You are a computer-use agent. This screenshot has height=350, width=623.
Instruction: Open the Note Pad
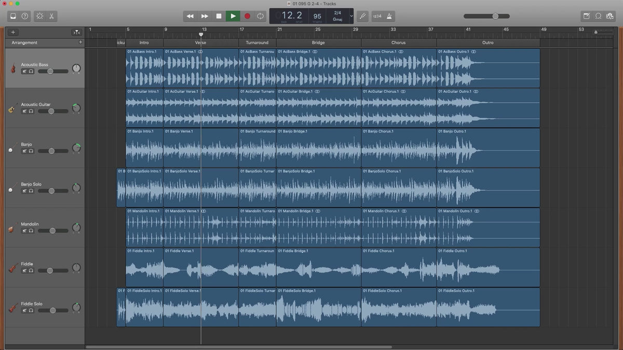coord(586,16)
